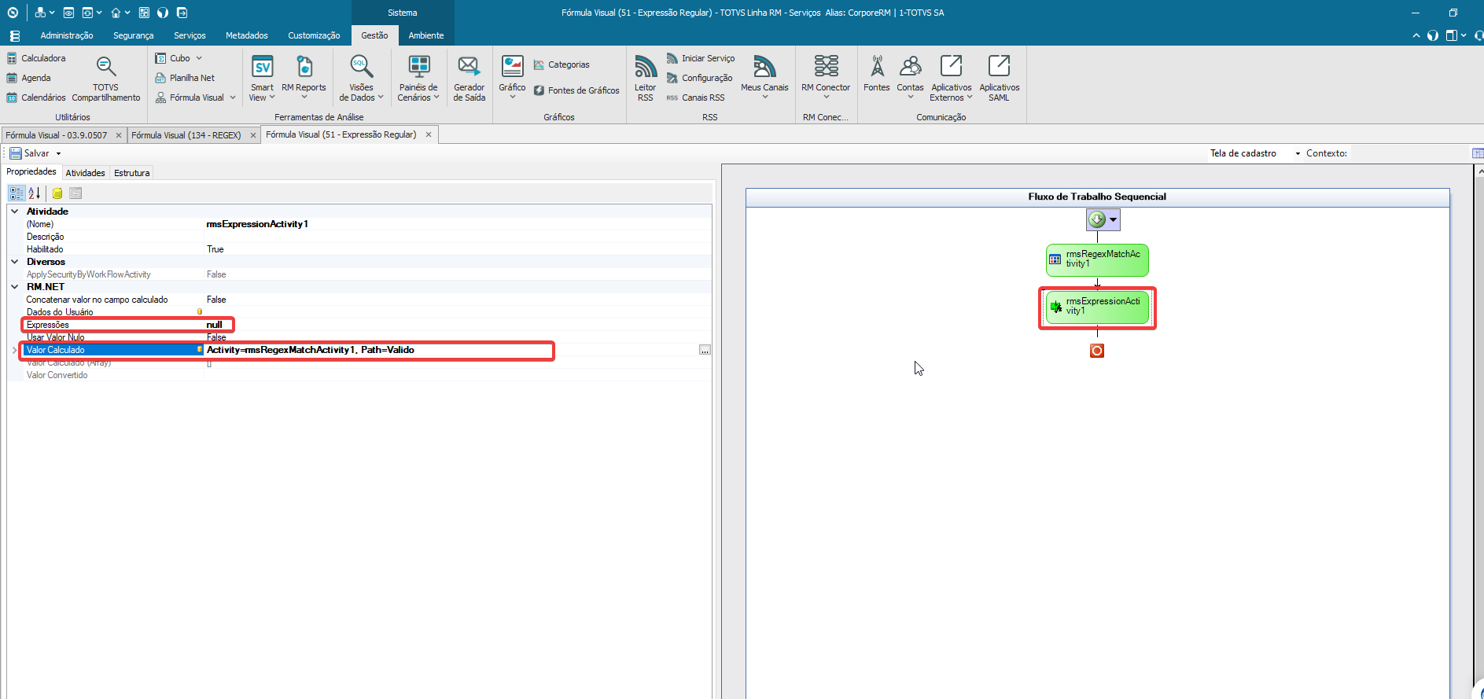Open the Salvar dropdown arrow
1484x699 pixels.
[x=58, y=153]
